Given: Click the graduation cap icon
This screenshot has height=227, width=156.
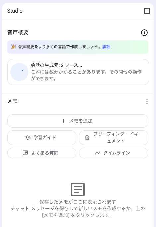Looking at the screenshot, I should [28, 138].
